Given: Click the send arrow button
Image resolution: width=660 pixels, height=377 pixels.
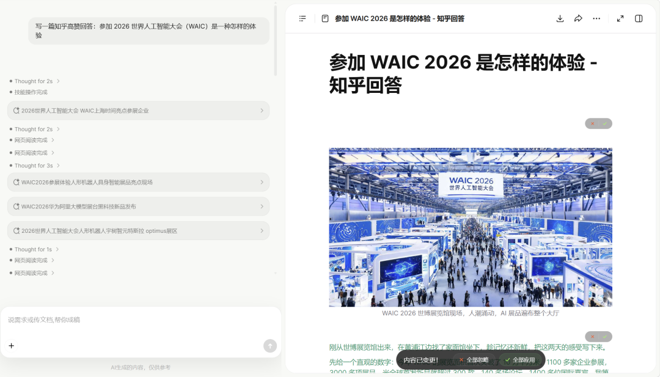Looking at the screenshot, I should click(x=270, y=346).
